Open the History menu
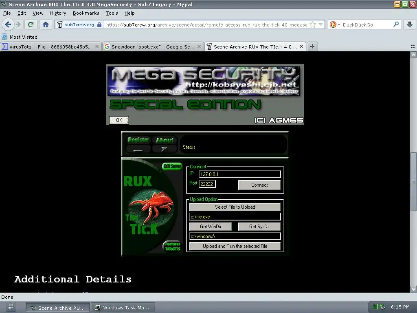Screen dimensions: 417x313 [x=58, y=13]
